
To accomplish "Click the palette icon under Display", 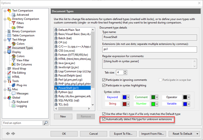I will (x=14, y=56).
